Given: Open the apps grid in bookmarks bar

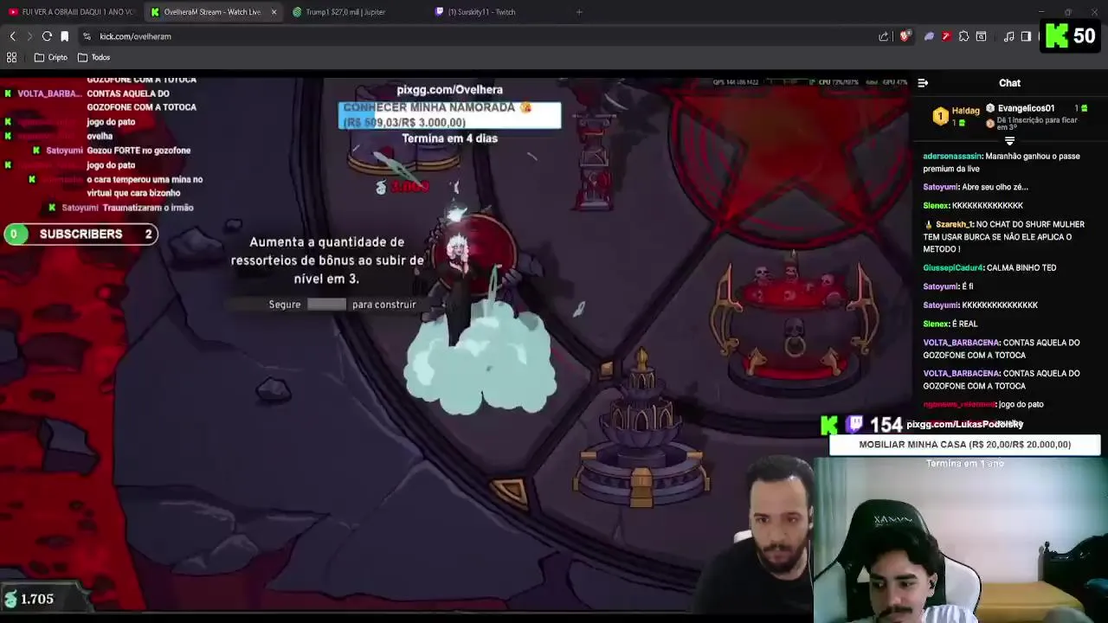Looking at the screenshot, I should point(12,57).
